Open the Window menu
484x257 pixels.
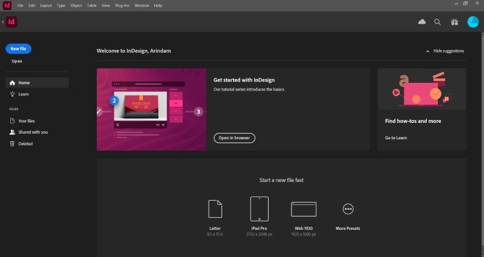point(142,5)
